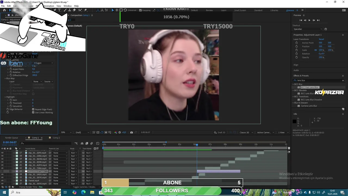Switch to the Render Queue tab
Viewport: 348px width, 196px height.
[x=11, y=138]
